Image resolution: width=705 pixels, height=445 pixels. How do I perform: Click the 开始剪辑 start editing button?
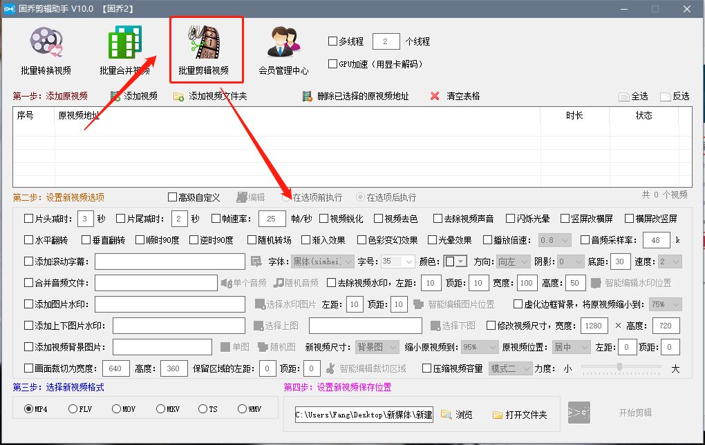633,414
